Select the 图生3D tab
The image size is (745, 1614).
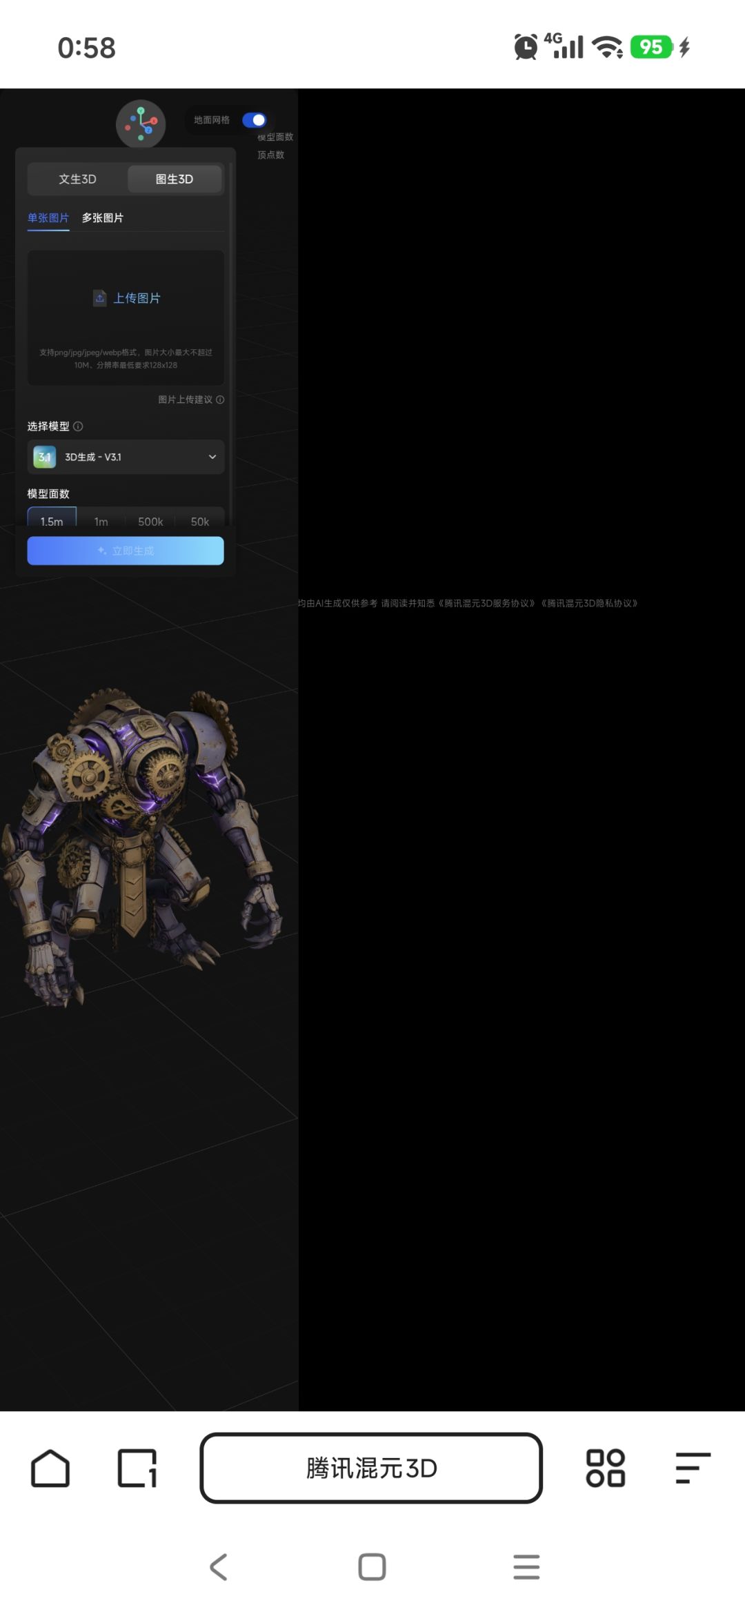point(175,179)
